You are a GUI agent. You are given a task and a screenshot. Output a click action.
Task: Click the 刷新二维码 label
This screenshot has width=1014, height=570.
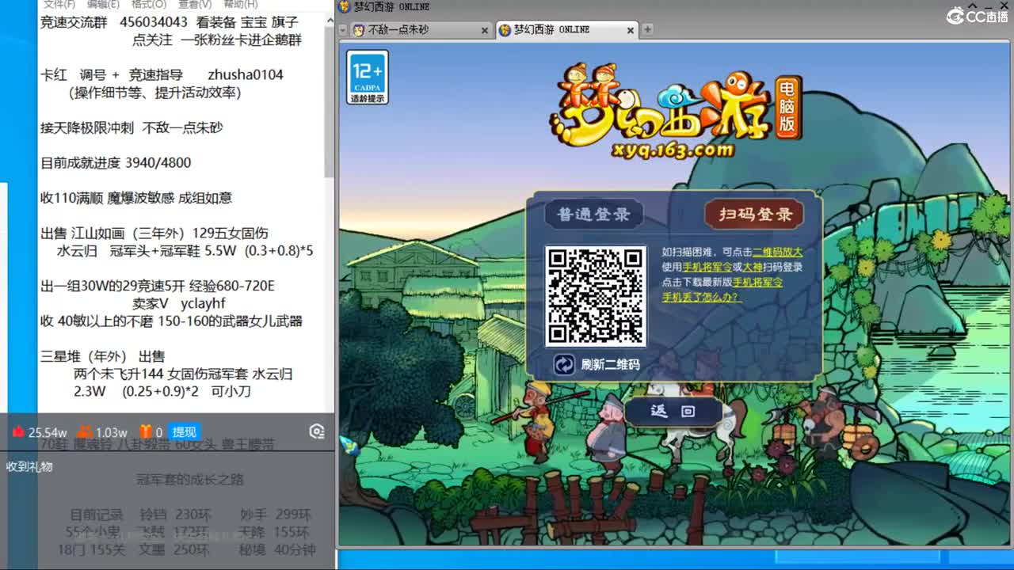click(610, 365)
